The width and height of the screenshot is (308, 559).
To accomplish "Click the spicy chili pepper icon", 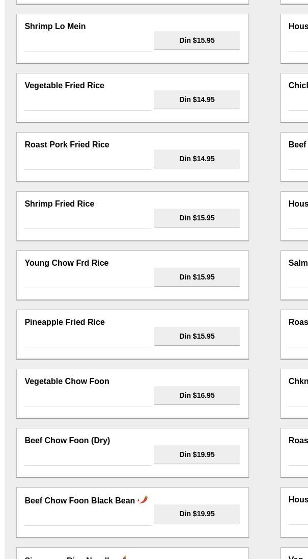I will click(x=143, y=500).
